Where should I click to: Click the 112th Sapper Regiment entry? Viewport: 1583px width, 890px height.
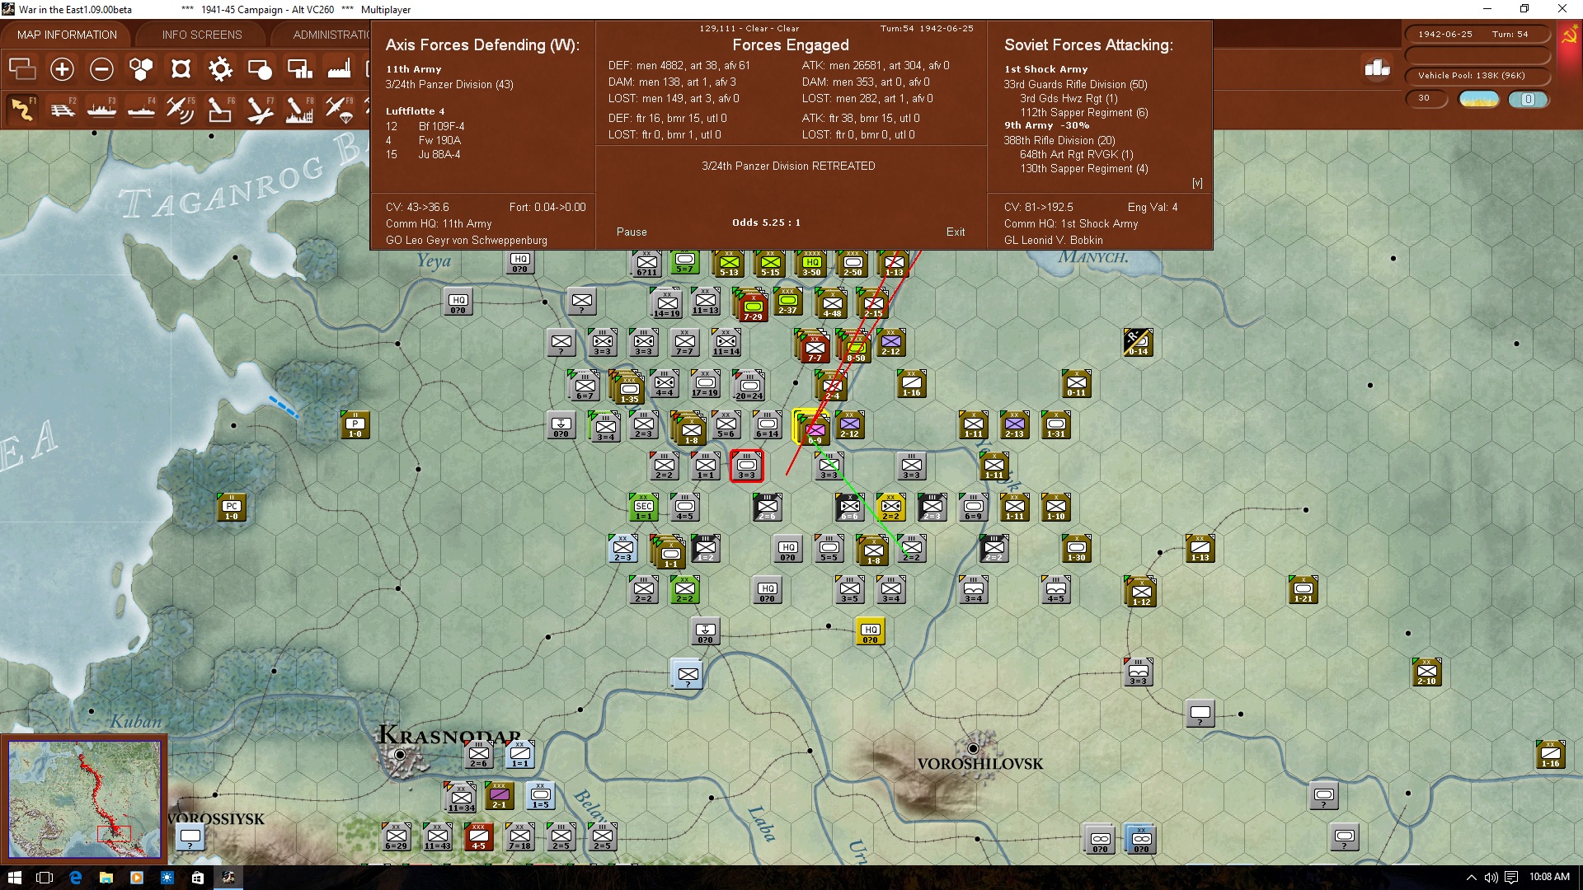pyautogui.click(x=1084, y=112)
